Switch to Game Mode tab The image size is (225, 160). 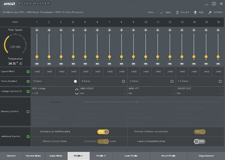56,156
